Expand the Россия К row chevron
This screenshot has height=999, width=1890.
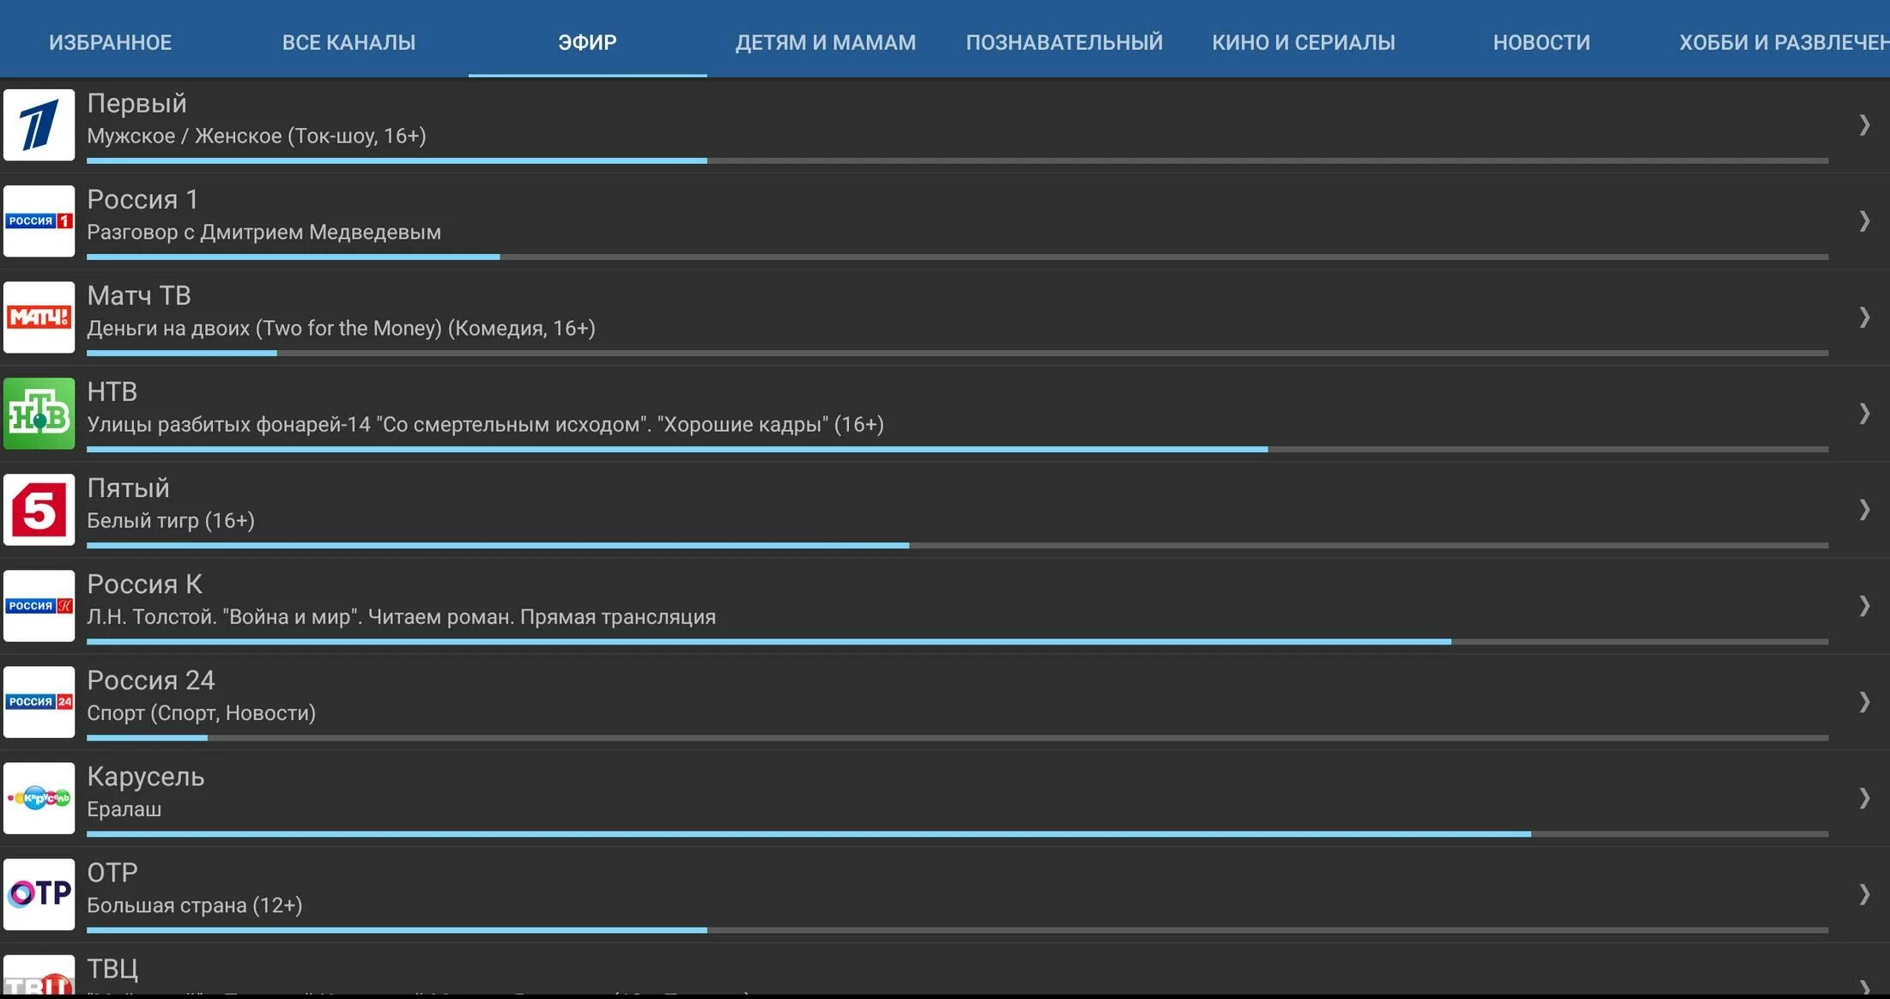coord(1864,606)
